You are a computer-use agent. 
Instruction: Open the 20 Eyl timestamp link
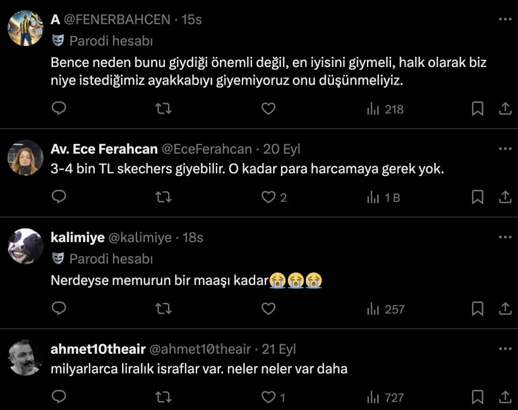coord(281,149)
